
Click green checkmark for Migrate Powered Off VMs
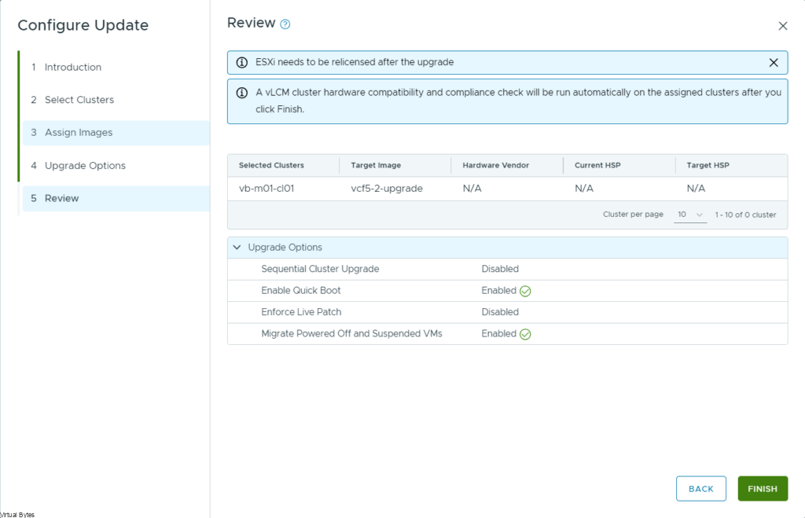(x=525, y=334)
